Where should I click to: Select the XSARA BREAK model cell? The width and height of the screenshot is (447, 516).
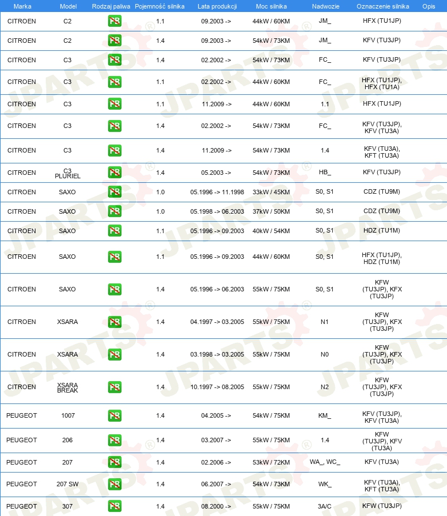pyautogui.click(x=67, y=387)
